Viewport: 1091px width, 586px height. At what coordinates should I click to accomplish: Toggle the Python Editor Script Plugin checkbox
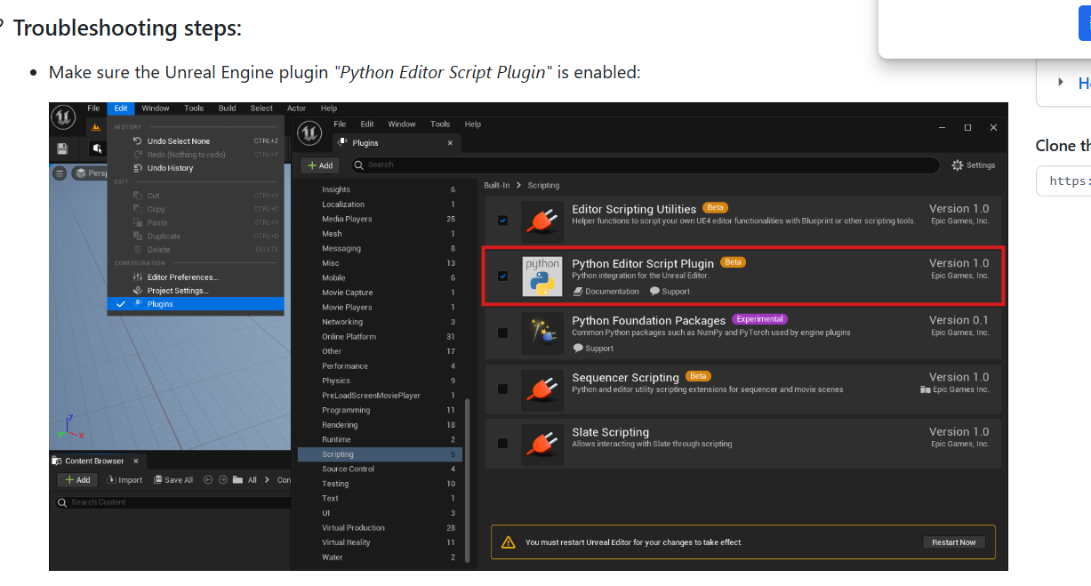click(503, 277)
